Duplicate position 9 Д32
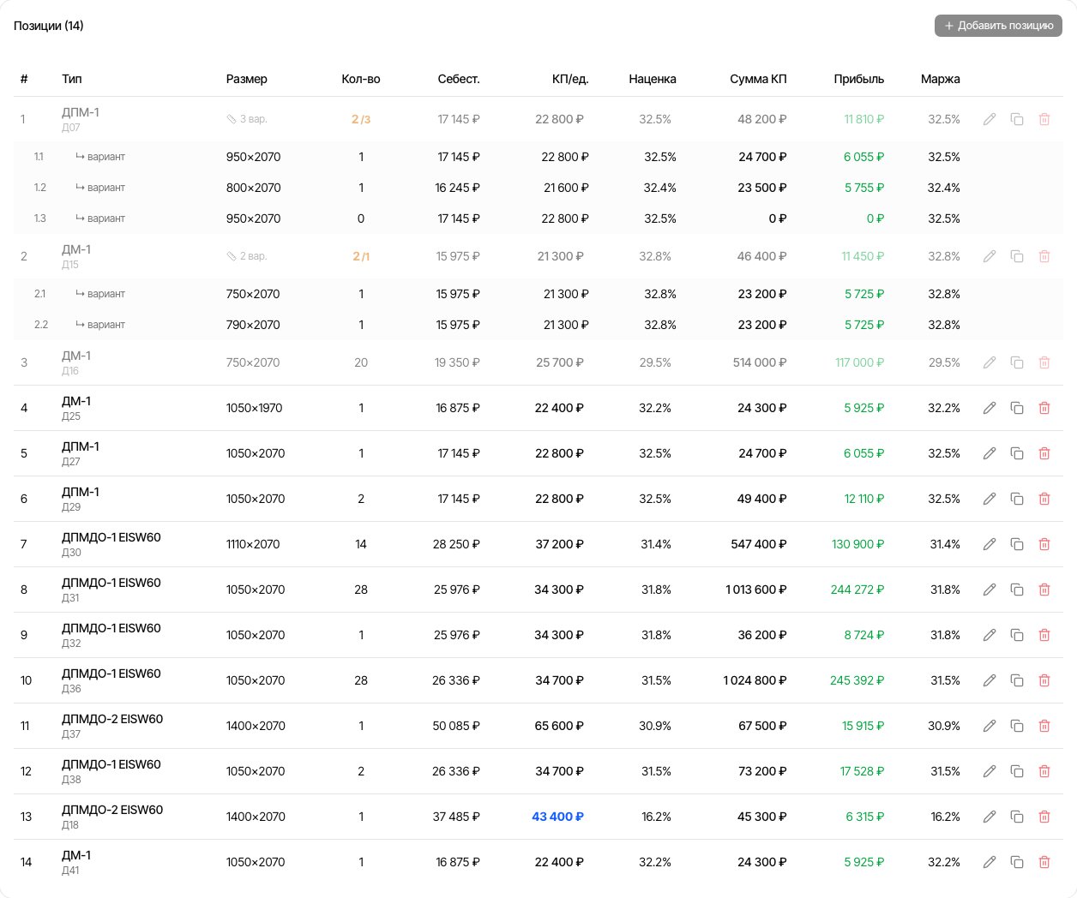 [1017, 635]
